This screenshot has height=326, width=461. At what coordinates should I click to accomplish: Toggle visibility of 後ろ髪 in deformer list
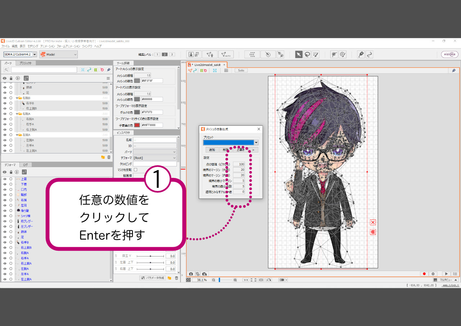(x=5, y=210)
